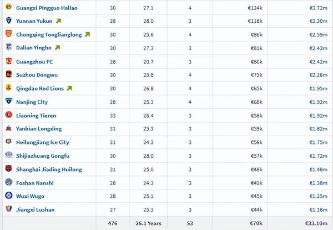Click Yanbian Longding's squad size 31
Screen dimensions: 333x230
(x=113, y=129)
